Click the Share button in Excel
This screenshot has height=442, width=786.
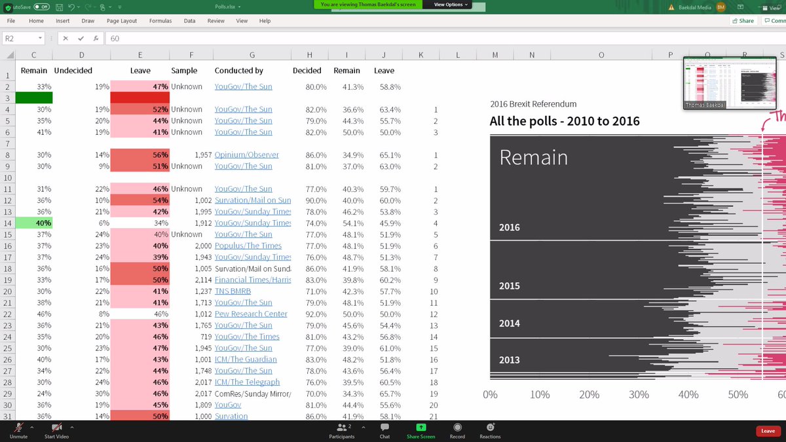[743, 21]
